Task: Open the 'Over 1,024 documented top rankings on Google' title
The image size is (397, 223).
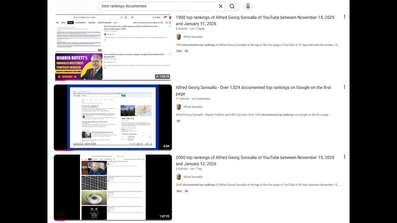Action: 253,90
